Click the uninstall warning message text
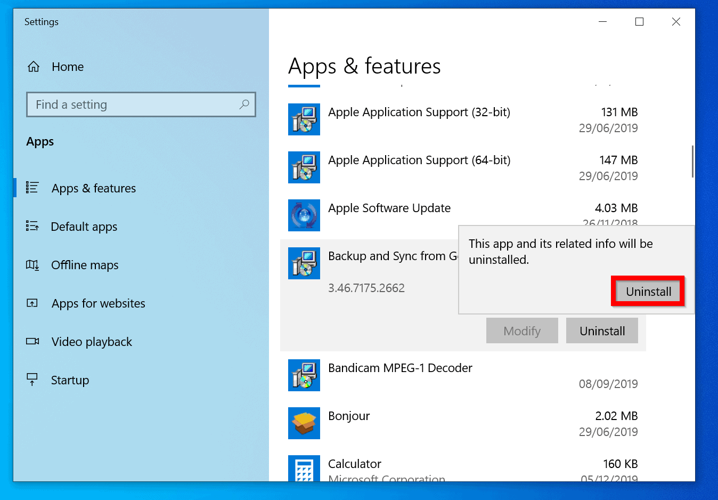The height and width of the screenshot is (500, 718). coord(561,252)
